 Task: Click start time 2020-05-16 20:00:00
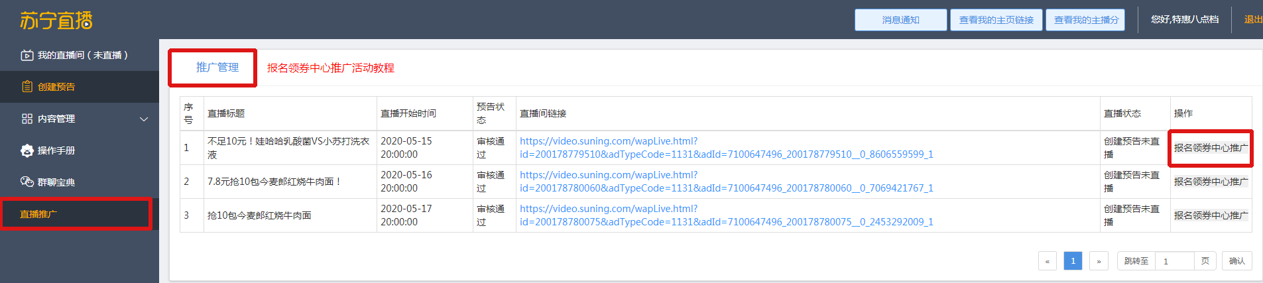[406, 182]
